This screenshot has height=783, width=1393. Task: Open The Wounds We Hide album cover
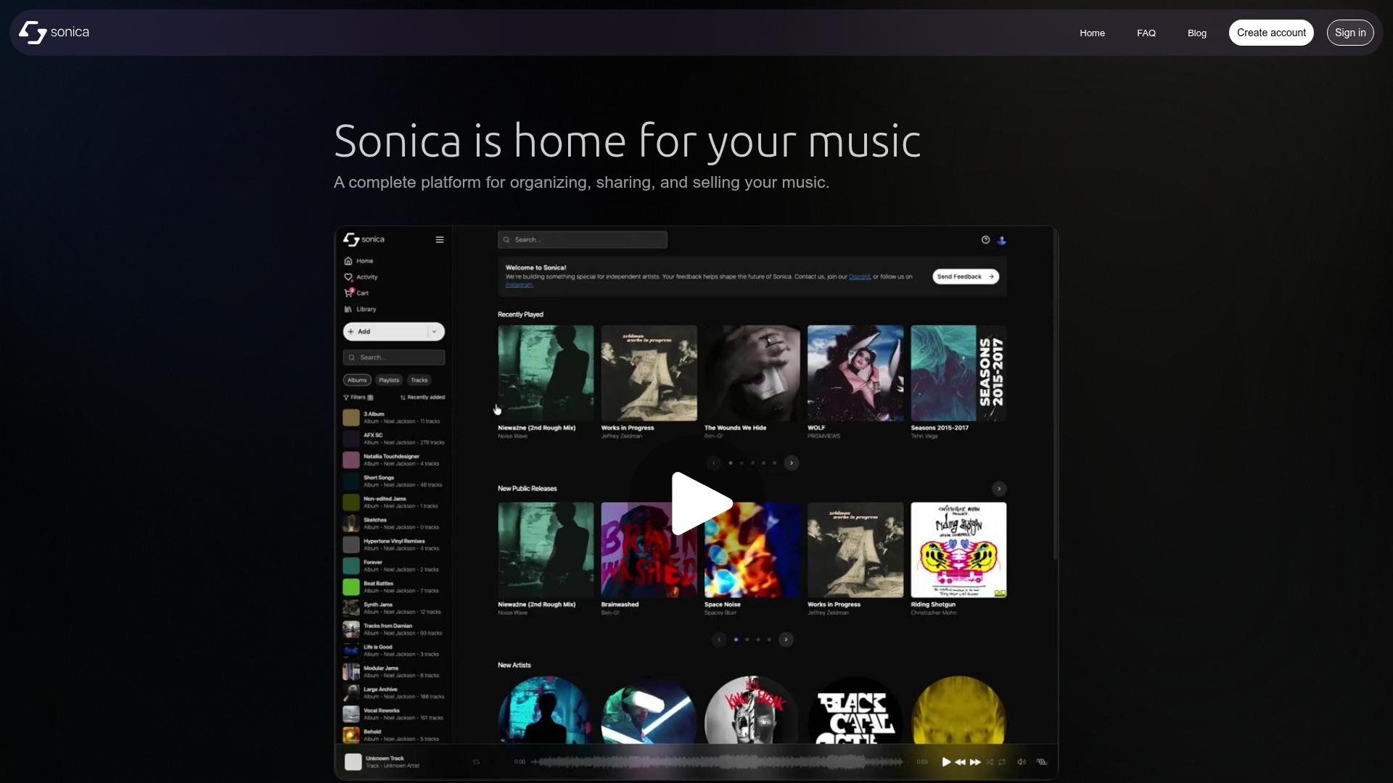[x=752, y=373]
